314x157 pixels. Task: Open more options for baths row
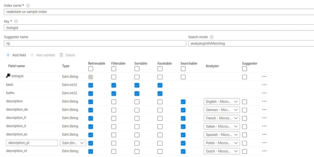(x=264, y=93)
